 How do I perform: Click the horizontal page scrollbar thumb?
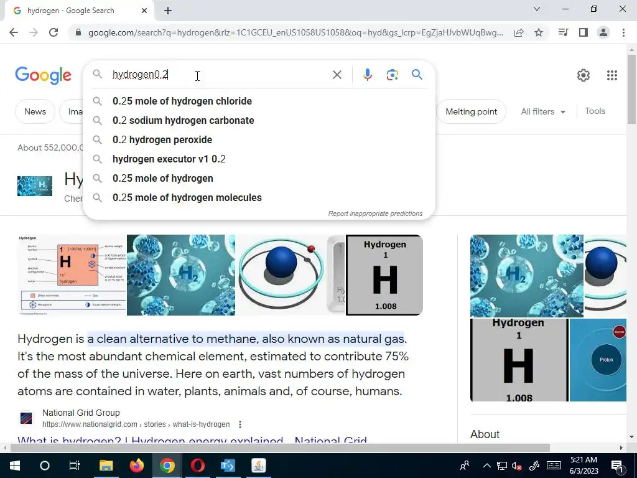280,448
